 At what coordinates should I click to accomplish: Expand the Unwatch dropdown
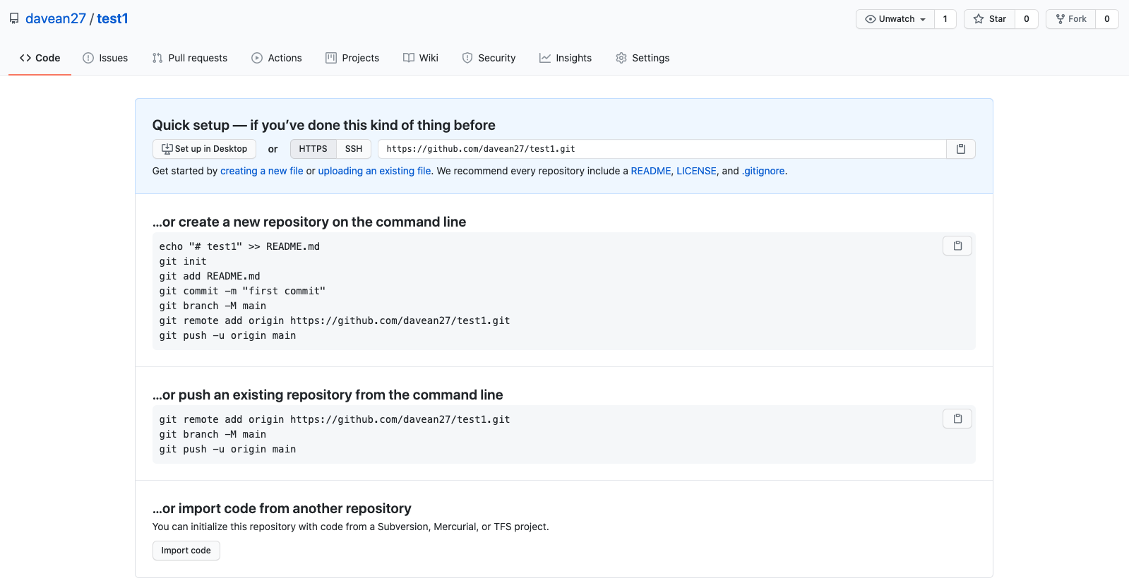tap(895, 19)
